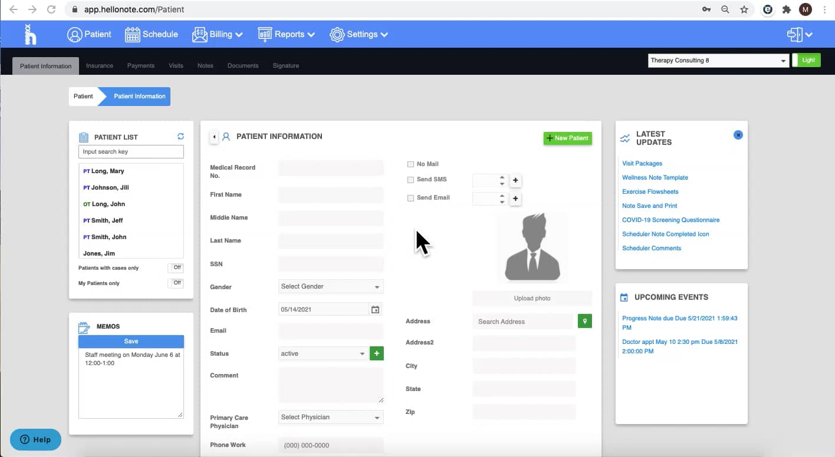Click the Patient breadcrumb
835x457 pixels.
coord(83,97)
